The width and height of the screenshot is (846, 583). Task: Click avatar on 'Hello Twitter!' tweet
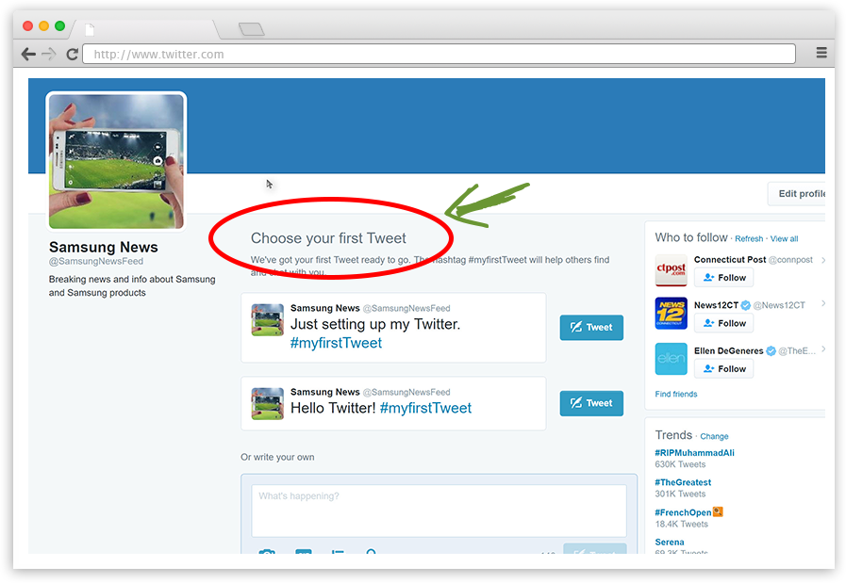point(268,403)
